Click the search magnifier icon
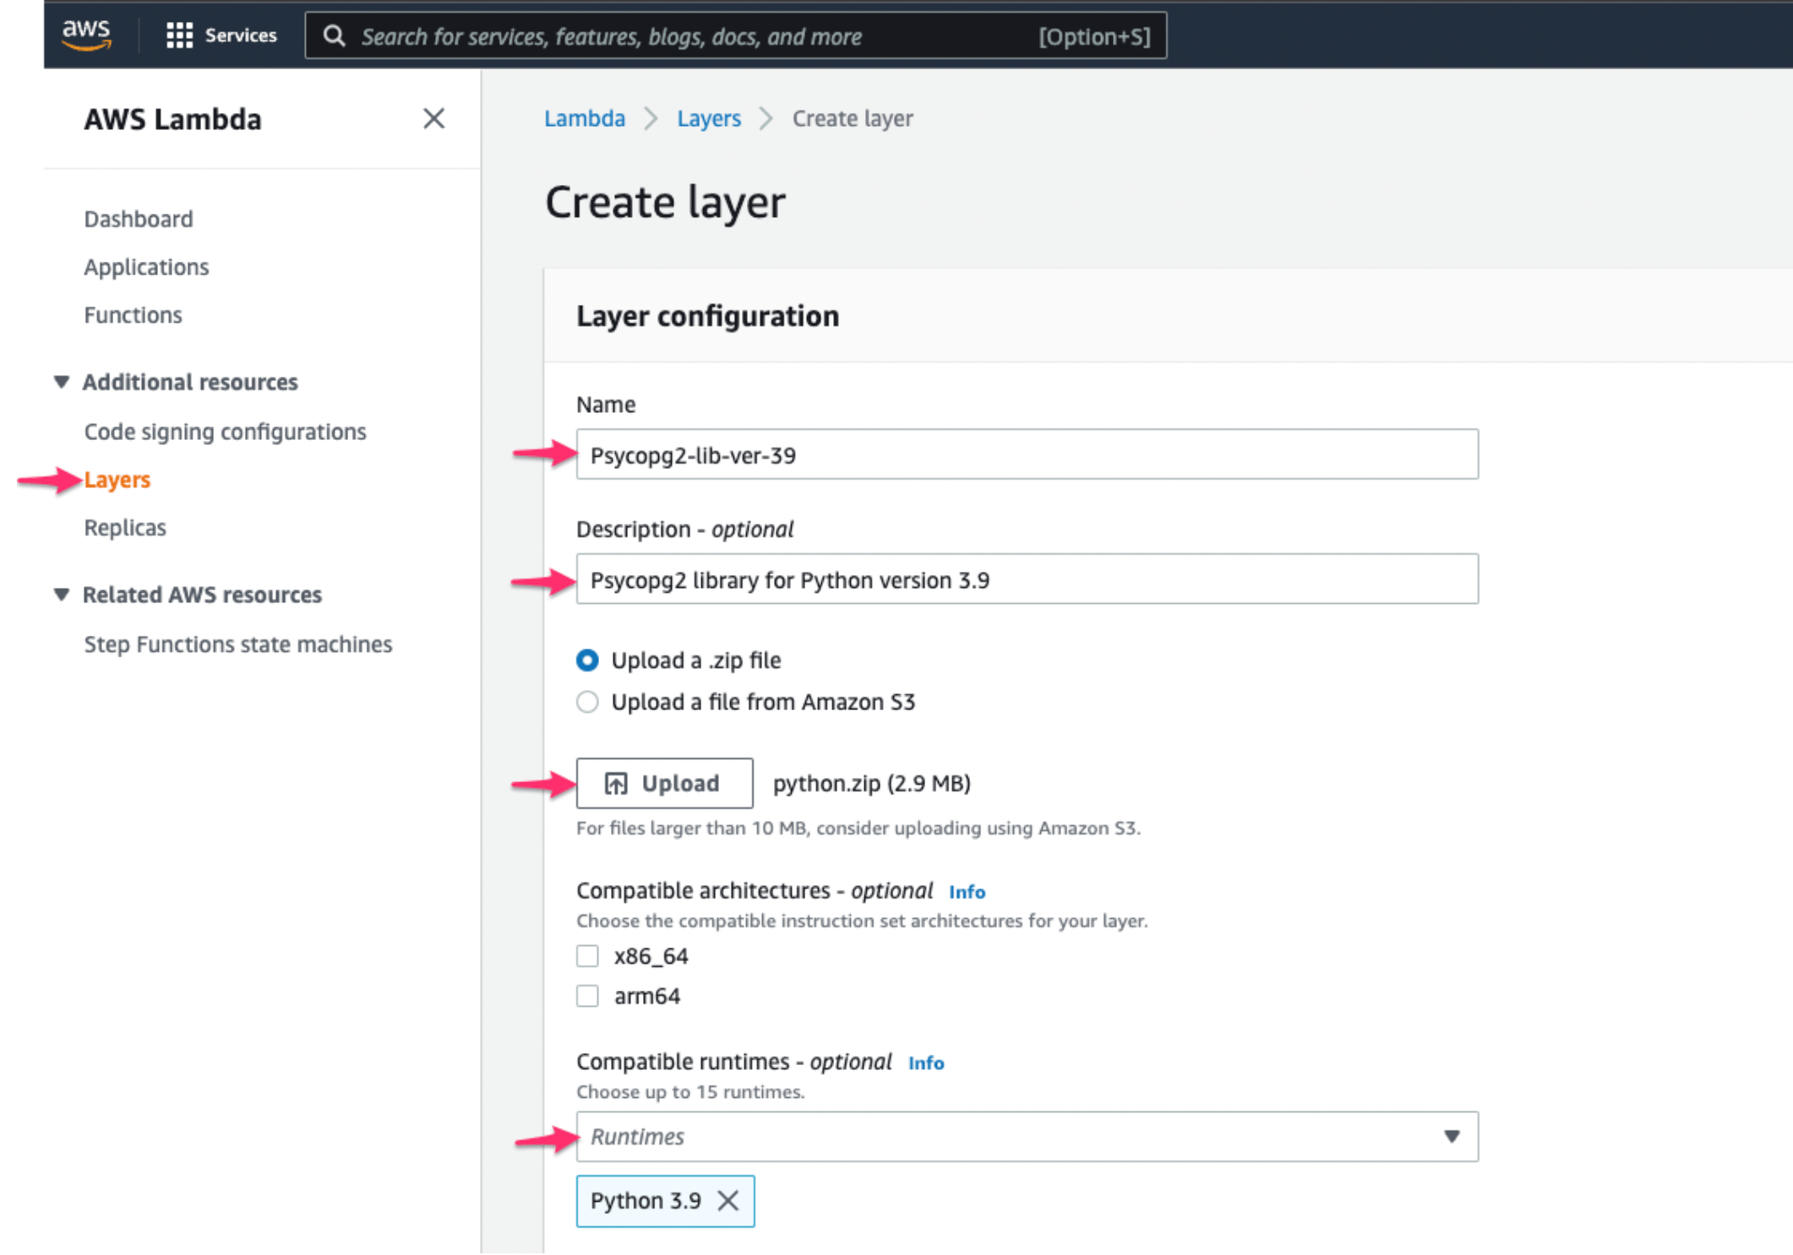 [x=335, y=35]
